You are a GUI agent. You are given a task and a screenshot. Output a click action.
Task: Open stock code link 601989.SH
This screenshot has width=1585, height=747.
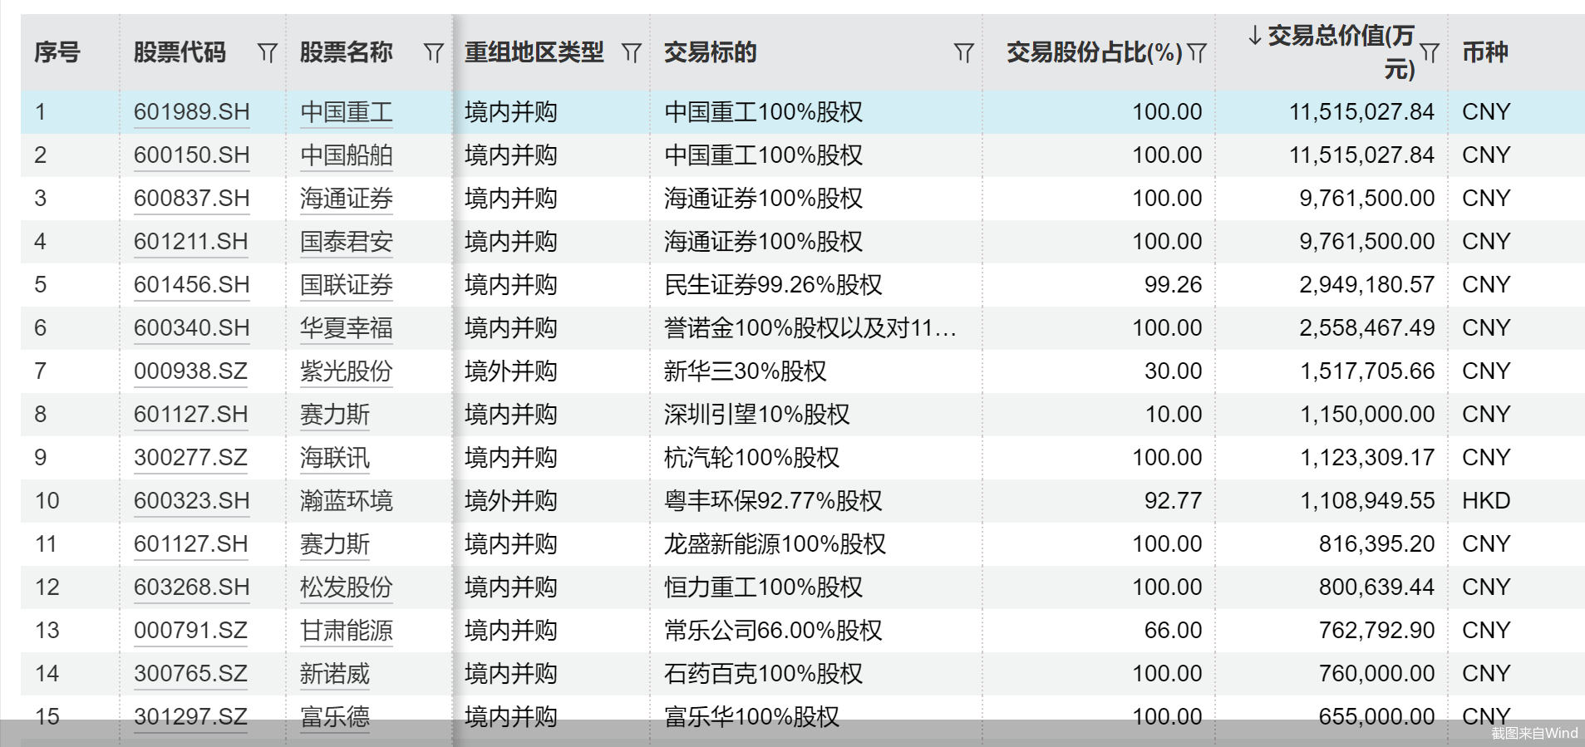(192, 112)
